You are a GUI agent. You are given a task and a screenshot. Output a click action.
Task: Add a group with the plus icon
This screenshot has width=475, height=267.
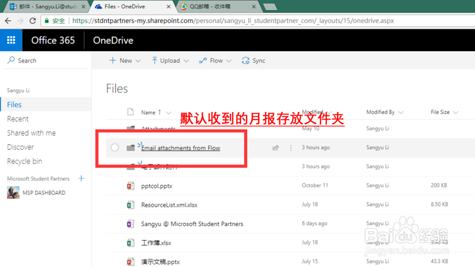coord(81,178)
